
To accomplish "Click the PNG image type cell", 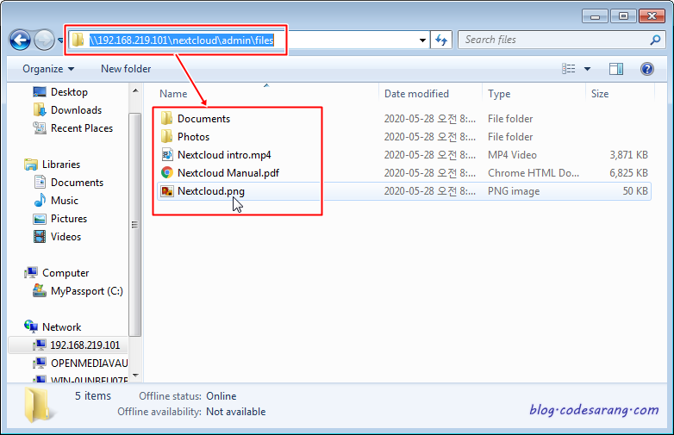I will [514, 191].
